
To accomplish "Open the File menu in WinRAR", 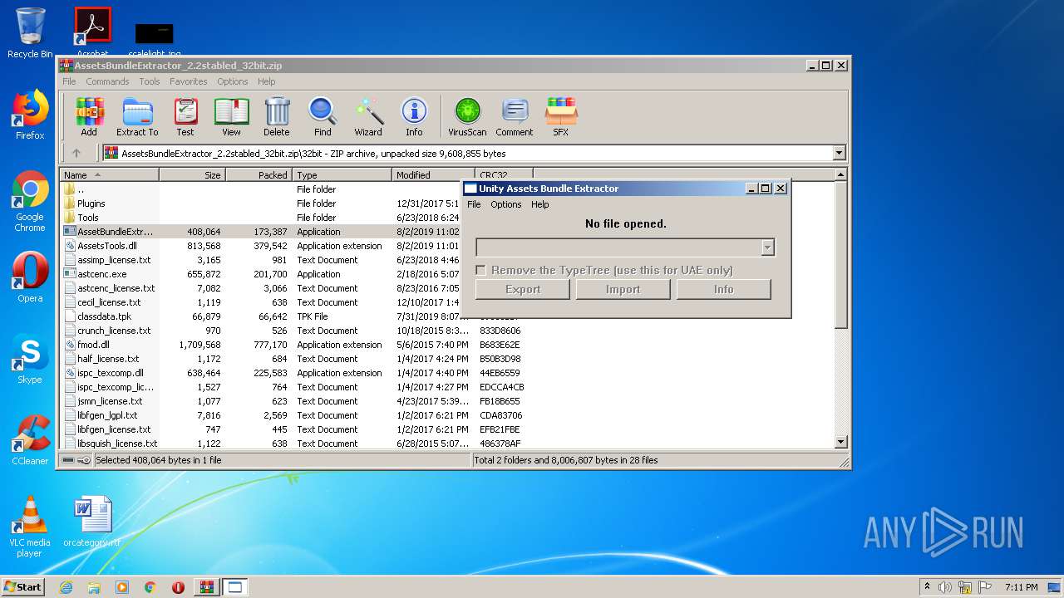I will coord(69,81).
